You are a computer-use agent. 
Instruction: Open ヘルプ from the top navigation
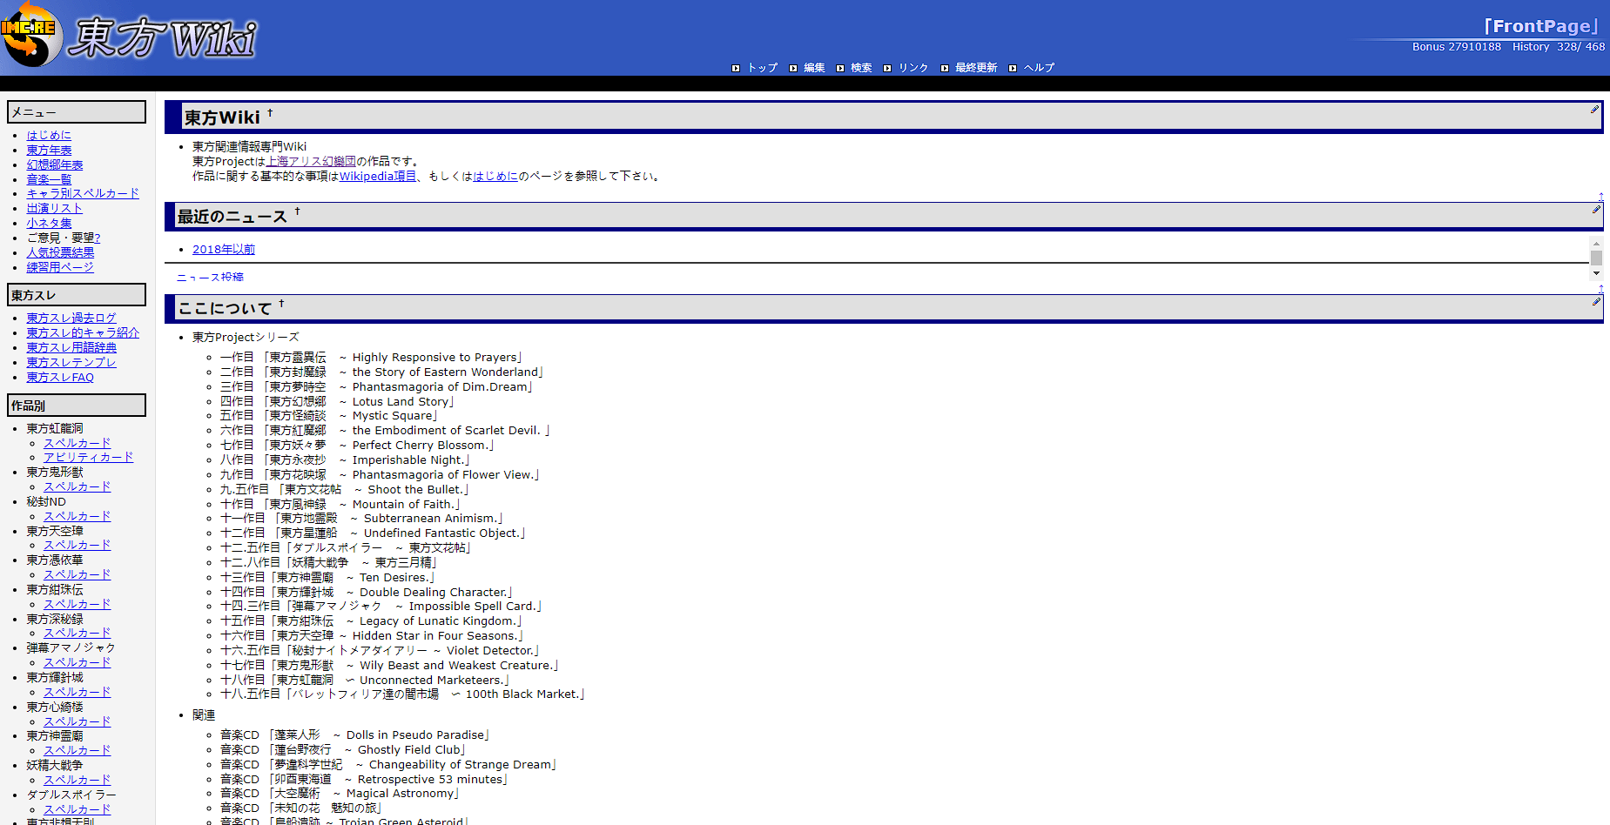click(1038, 68)
